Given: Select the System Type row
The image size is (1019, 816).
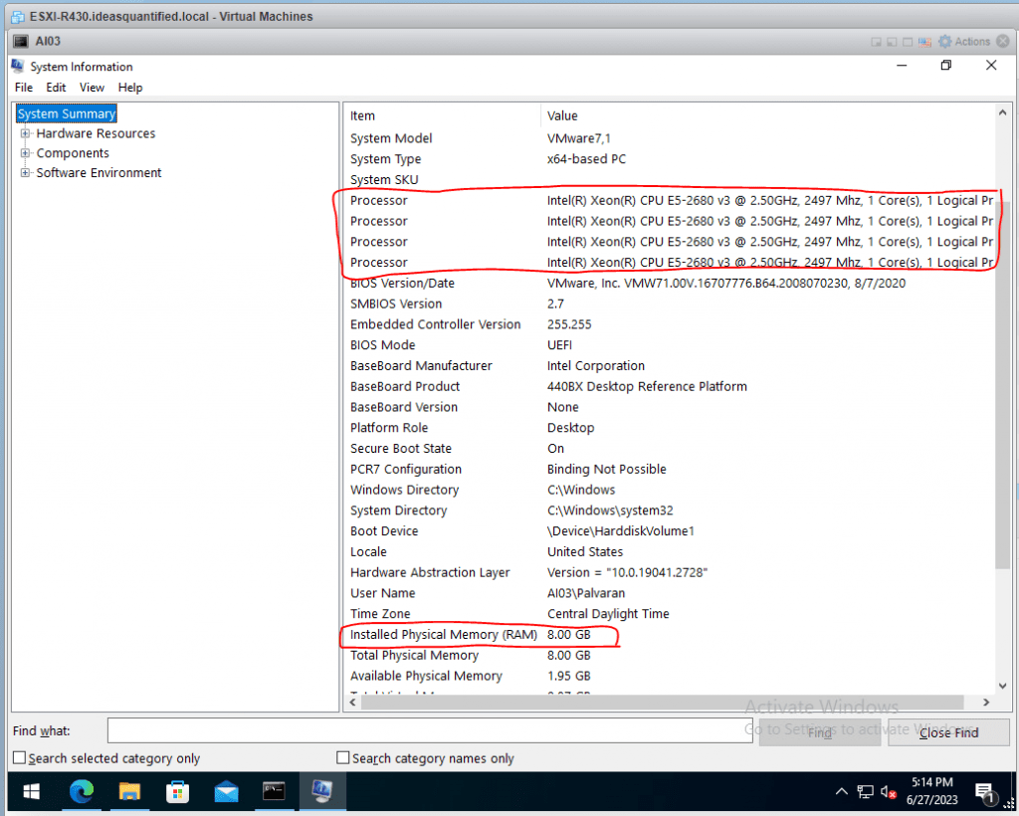Looking at the screenshot, I should pos(670,159).
